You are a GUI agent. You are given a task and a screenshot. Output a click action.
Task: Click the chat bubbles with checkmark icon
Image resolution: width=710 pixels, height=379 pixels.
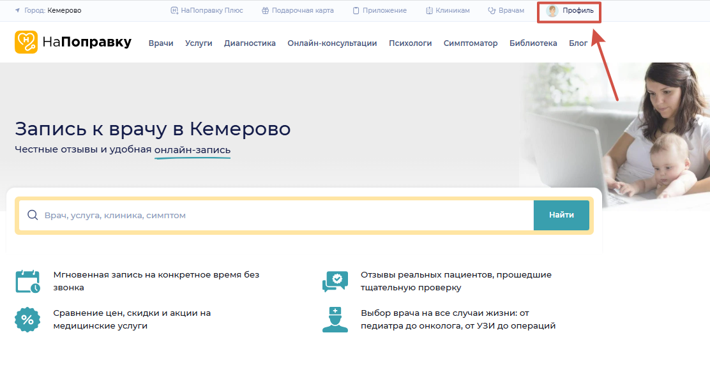335,281
